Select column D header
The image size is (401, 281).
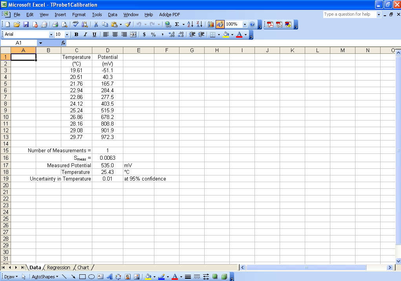coord(108,50)
